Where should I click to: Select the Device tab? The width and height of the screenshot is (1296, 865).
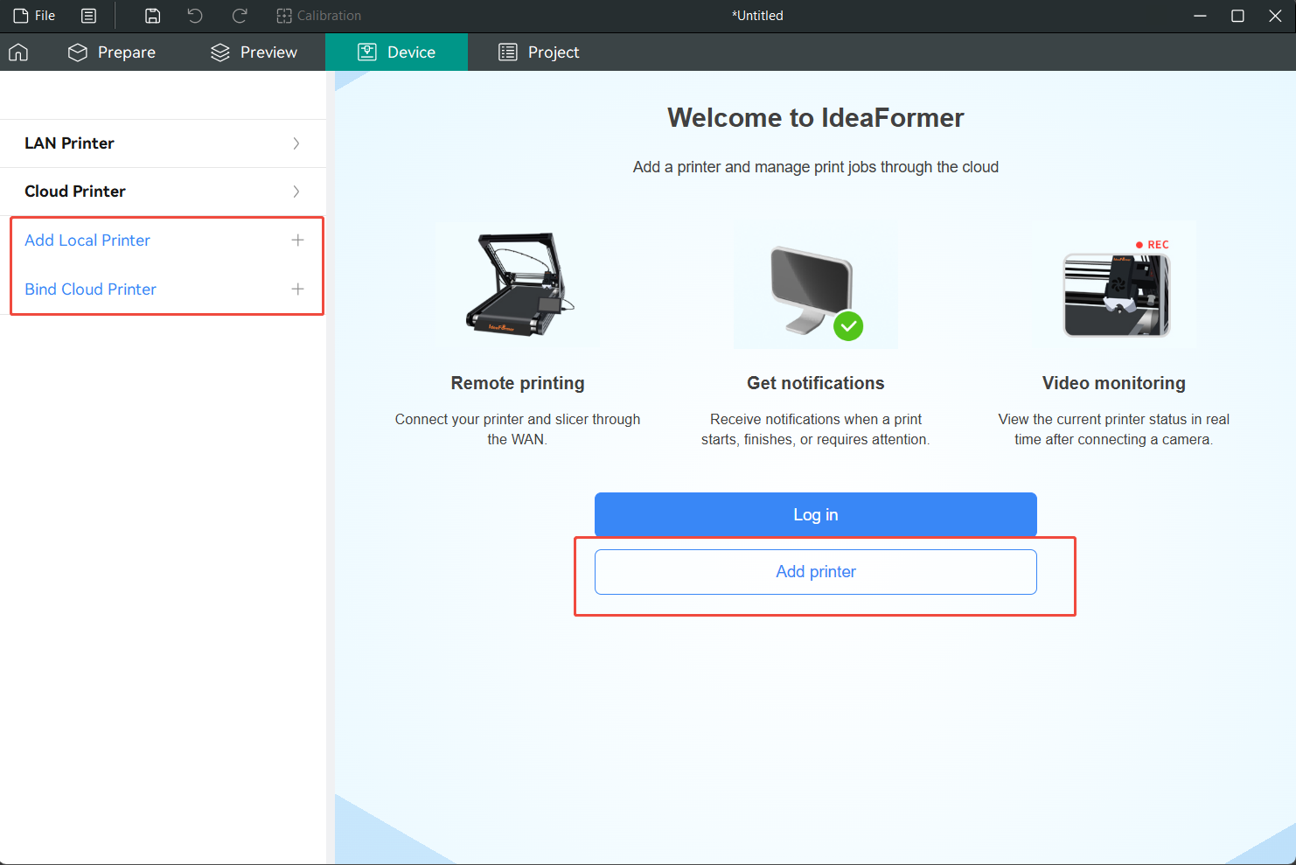point(396,52)
